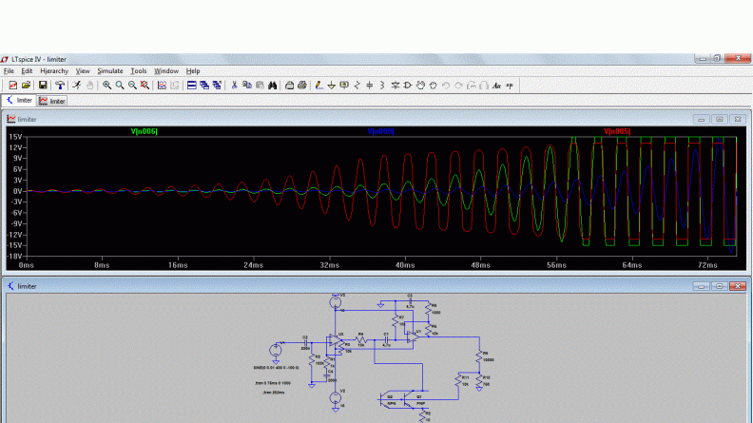Viewport: 753px width, 423px height.
Task: Switch to the limiter schematic tab
Action: click(x=19, y=100)
